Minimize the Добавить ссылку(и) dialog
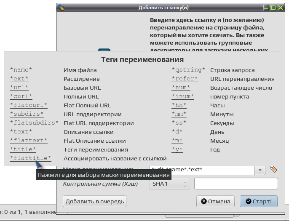Viewport: 289px width, 221px height. point(266,8)
